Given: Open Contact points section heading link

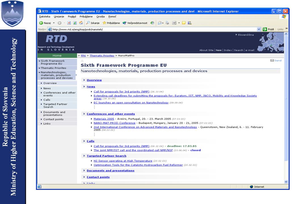Looking at the screenshot, I should pyautogui.click(x=98, y=177).
